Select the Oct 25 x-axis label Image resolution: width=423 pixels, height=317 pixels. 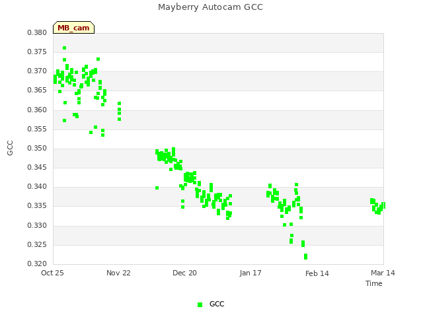coord(52,273)
